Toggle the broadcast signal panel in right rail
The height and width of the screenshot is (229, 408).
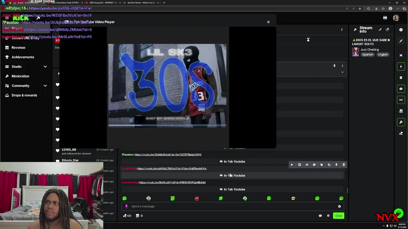(x=401, y=100)
